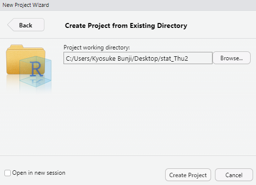Click the New Project Wizard title bar
Screen dimensions: 256x185
(x=128, y=5)
